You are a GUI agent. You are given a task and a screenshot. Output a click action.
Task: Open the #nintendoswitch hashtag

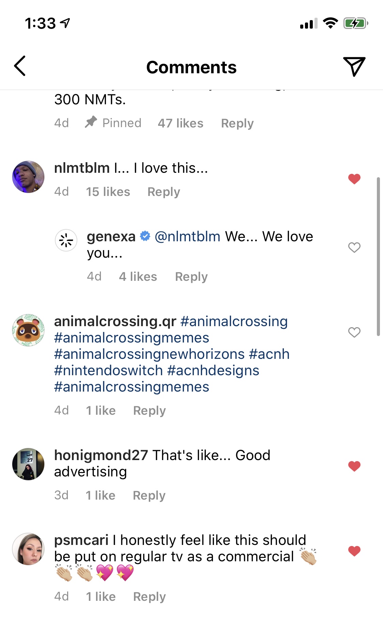[x=108, y=370]
